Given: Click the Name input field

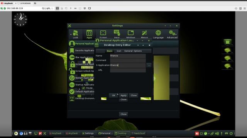Looking at the screenshot, I should coord(128,56).
